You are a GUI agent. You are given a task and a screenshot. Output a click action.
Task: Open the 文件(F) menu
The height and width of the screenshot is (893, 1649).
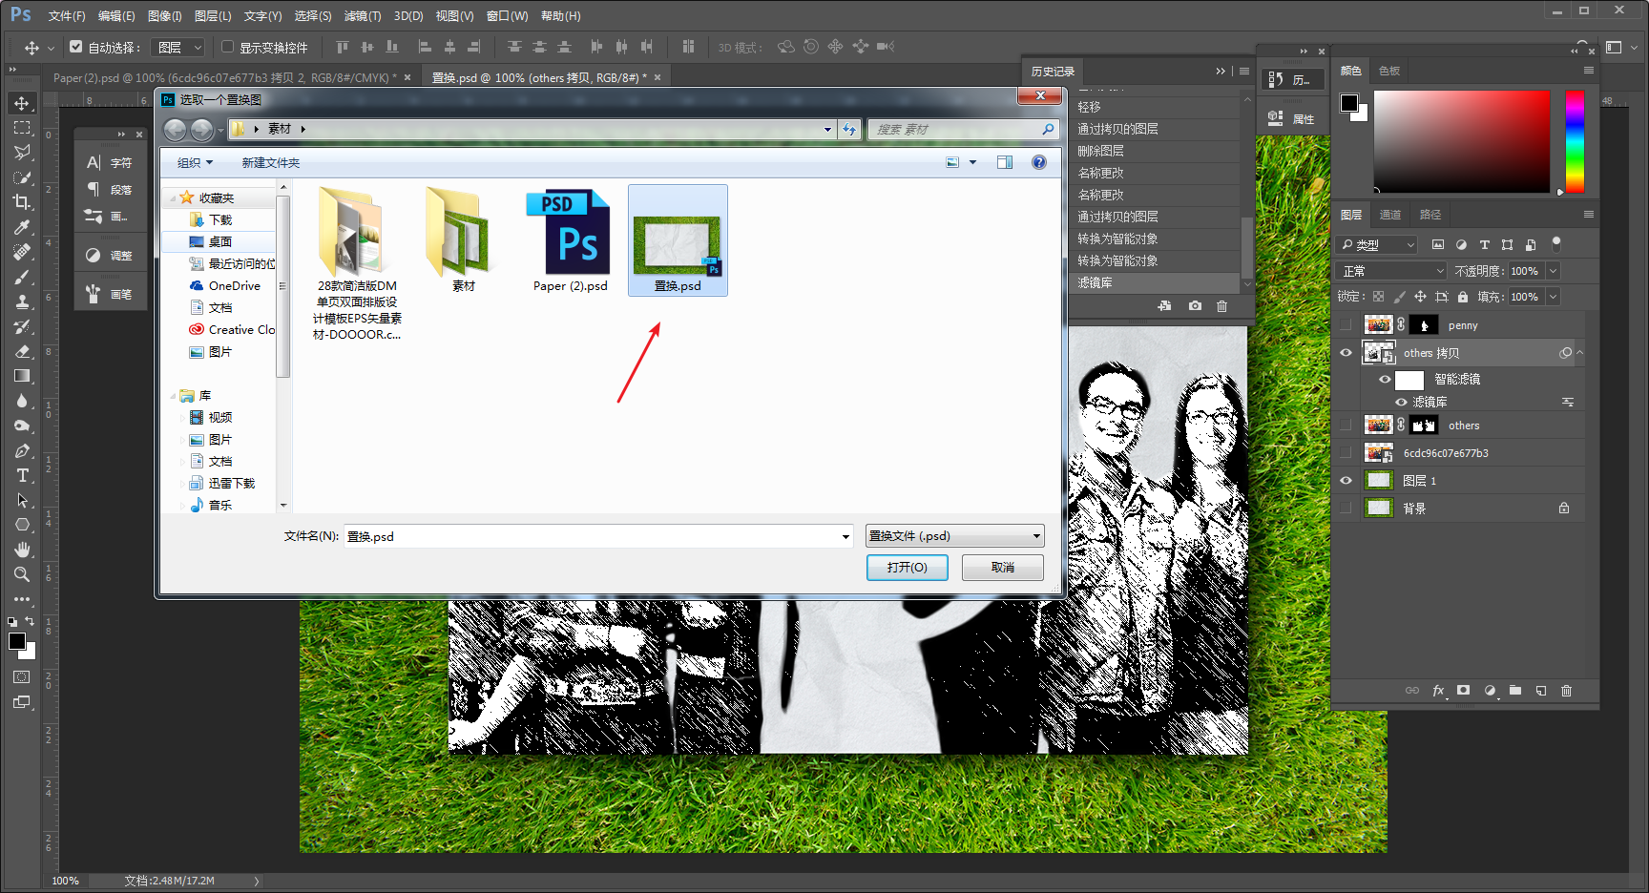point(67,16)
